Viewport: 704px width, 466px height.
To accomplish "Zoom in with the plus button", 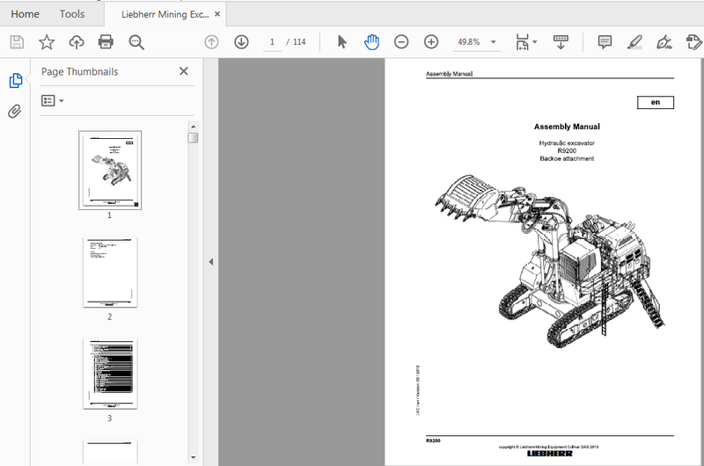I will point(431,41).
